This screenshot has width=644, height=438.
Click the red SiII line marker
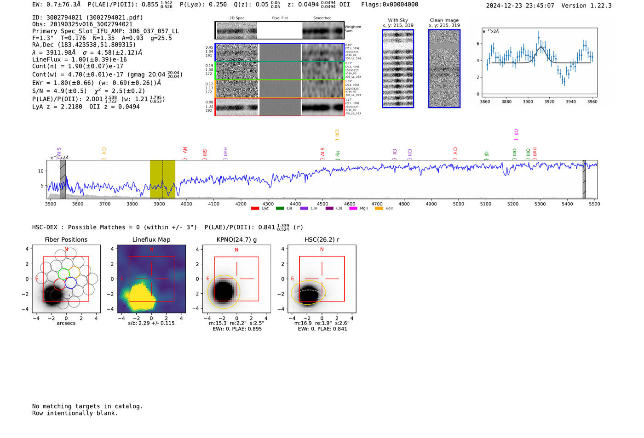(x=205, y=154)
